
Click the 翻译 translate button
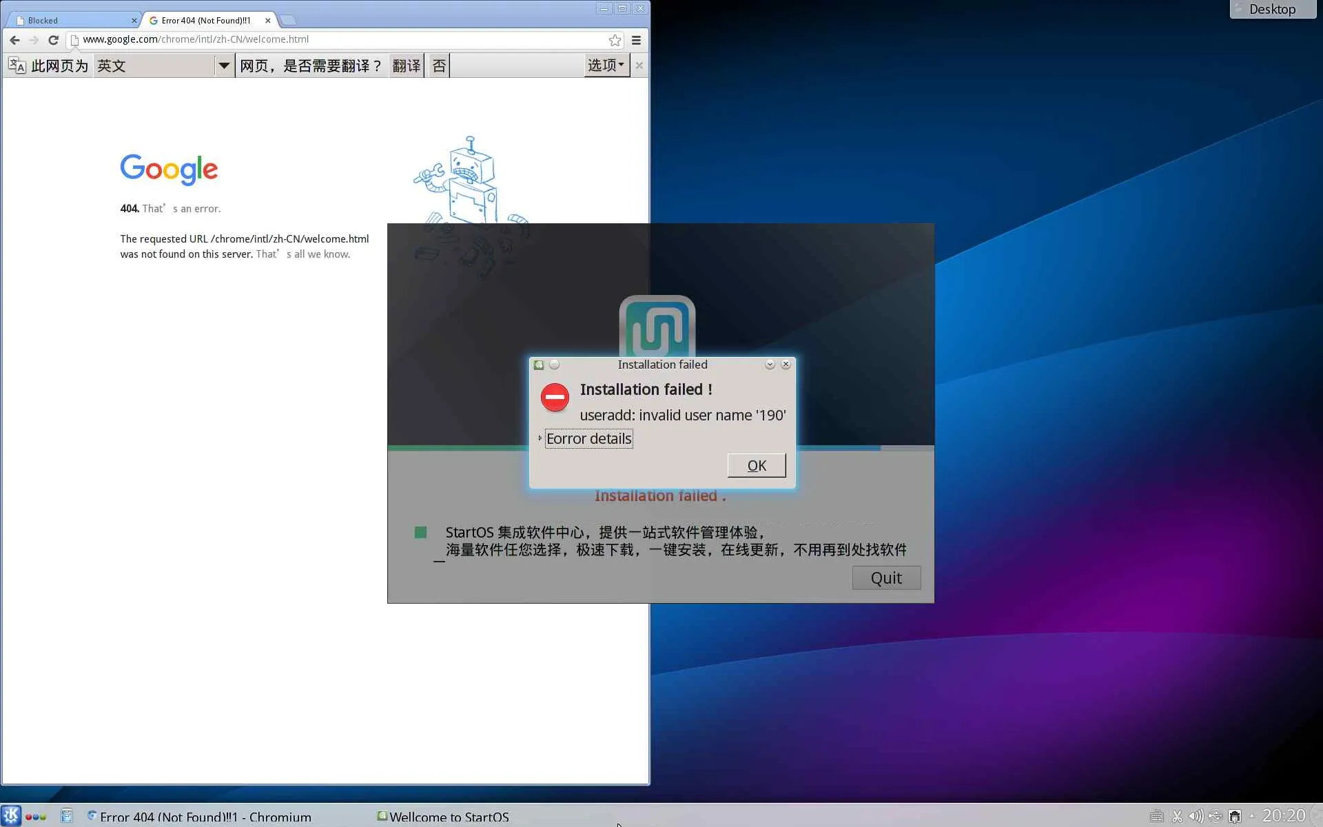click(x=406, y=65)
